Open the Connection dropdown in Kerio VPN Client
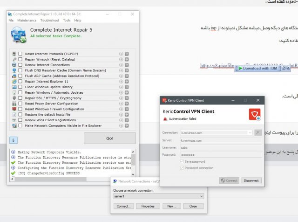This screenshot has height=222, width=298. click(x=251, y=132)
